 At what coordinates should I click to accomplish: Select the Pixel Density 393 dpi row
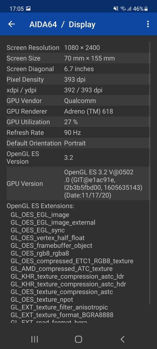pos(78,79)
